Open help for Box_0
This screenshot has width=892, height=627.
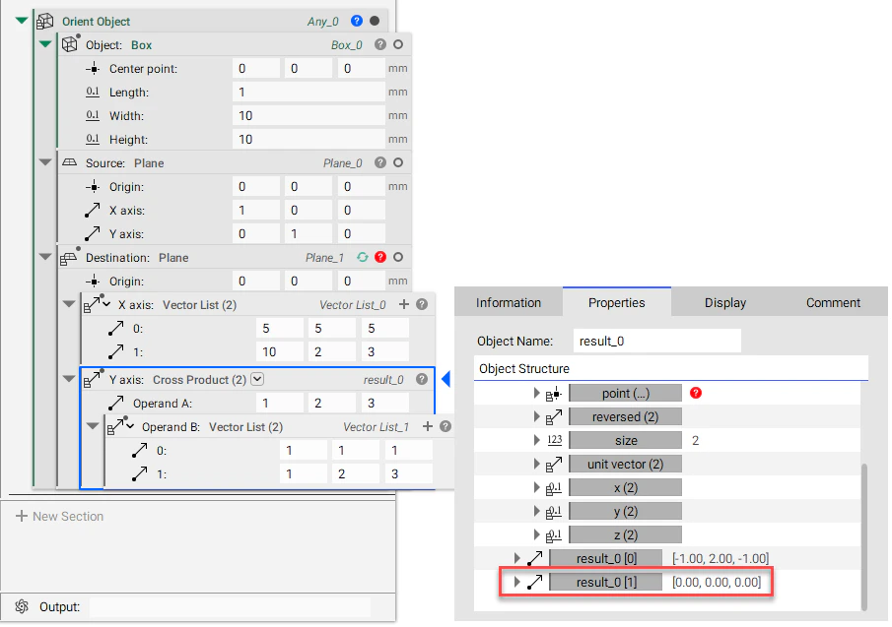point(380,44)
